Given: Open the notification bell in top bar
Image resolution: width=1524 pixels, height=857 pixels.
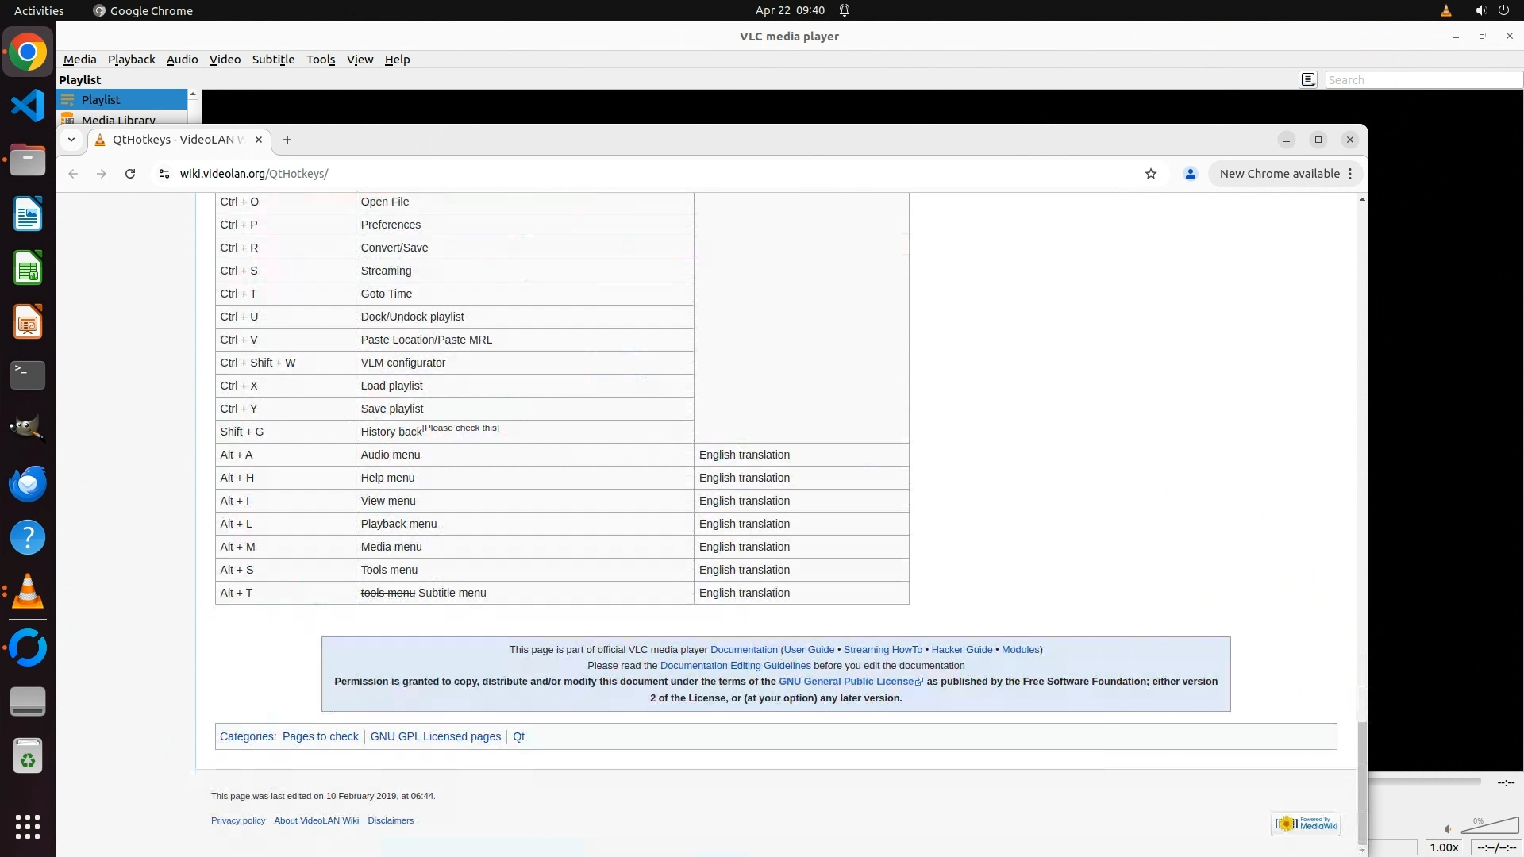Looking at the screenshot, I should (x=845, y=10).
